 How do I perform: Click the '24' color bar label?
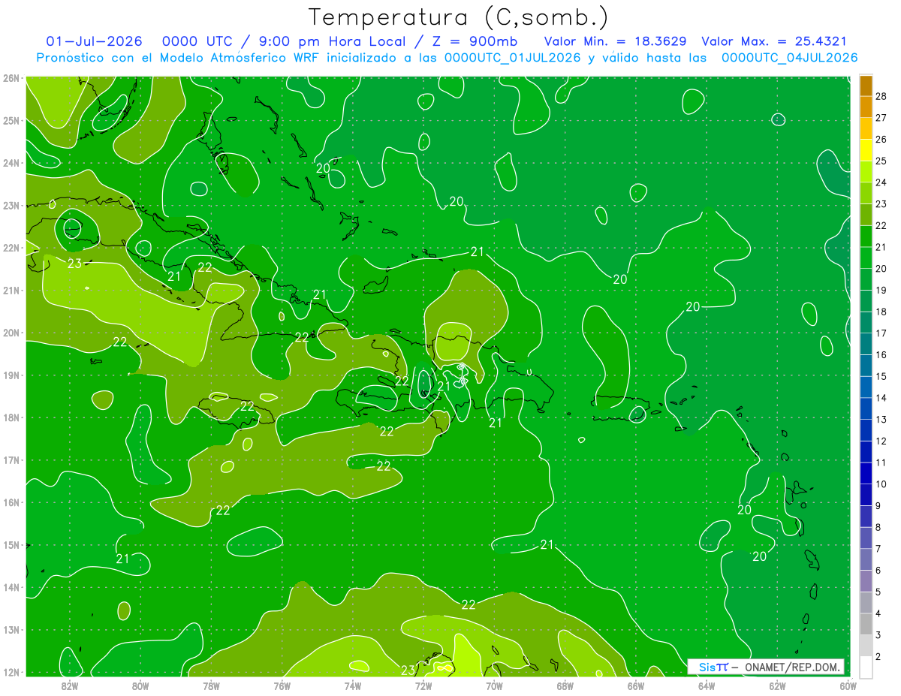coord(881,182)
